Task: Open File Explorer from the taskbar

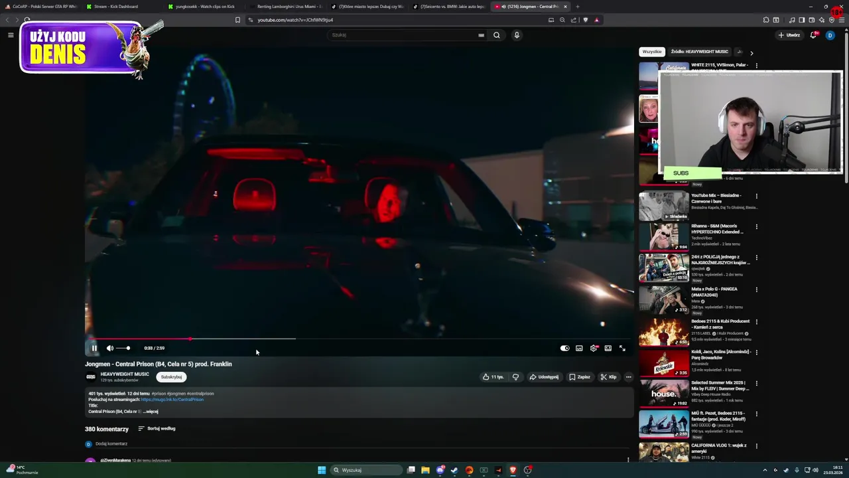Action: click(x=425, y=470)
